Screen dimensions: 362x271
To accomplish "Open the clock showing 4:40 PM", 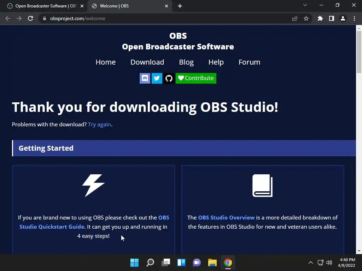I will pos(346,263).
